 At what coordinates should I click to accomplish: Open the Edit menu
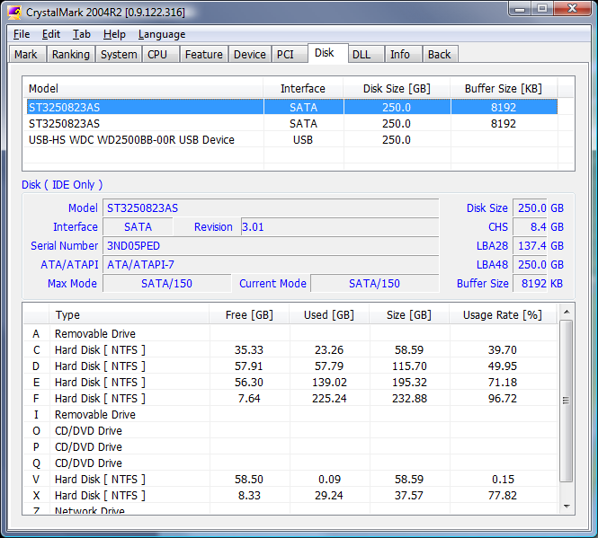click(51, 34)
